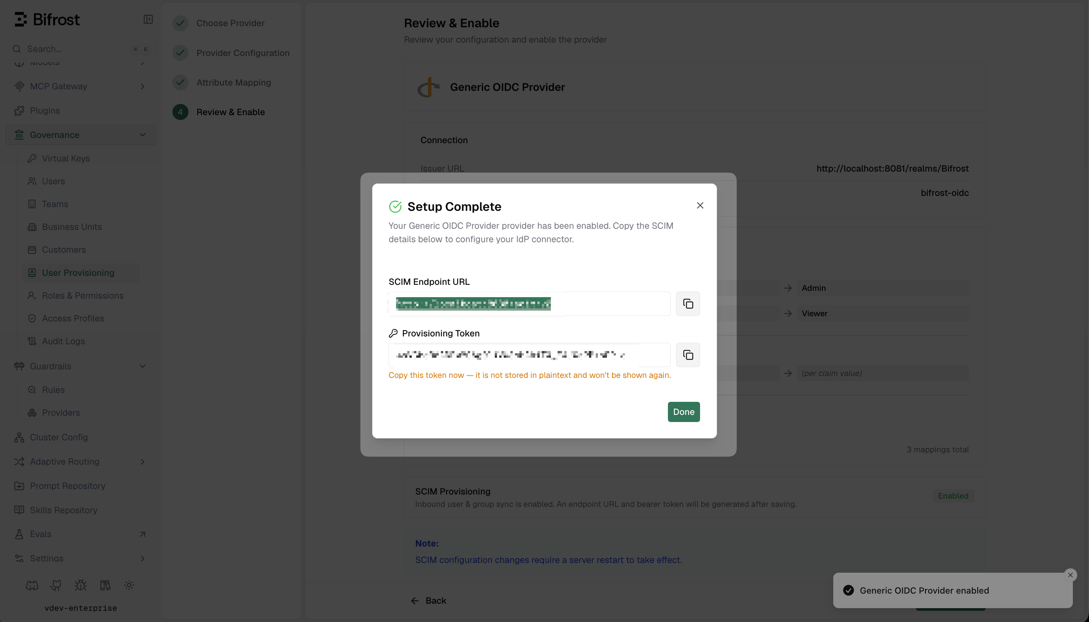Toggle the light/dark theme icon
The height and width of the screenshot is (622, 1089).
[x=129, y=585]
